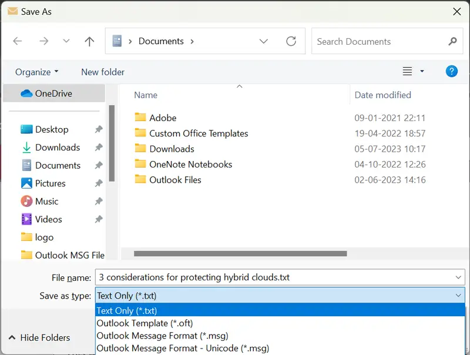470x355 pixels.
Task: Open the Music library shortcut
Action: 46,201
